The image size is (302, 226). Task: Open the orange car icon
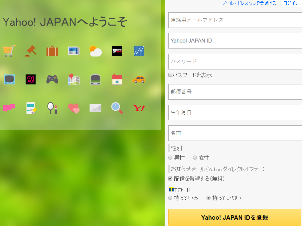point(139,79)
